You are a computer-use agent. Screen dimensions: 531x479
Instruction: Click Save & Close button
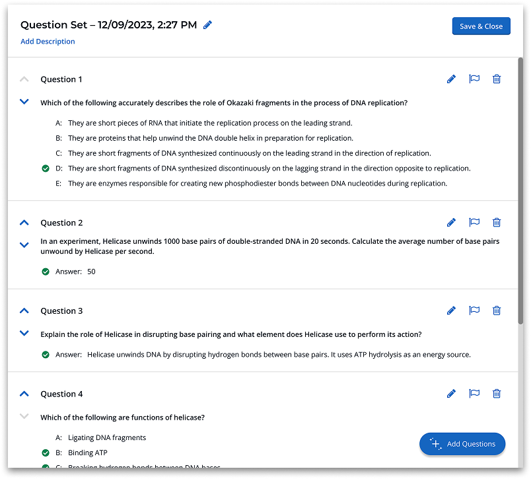[481, 26]
